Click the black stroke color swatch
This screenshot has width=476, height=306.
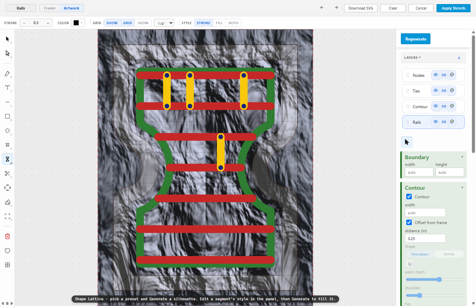(76, 23)
